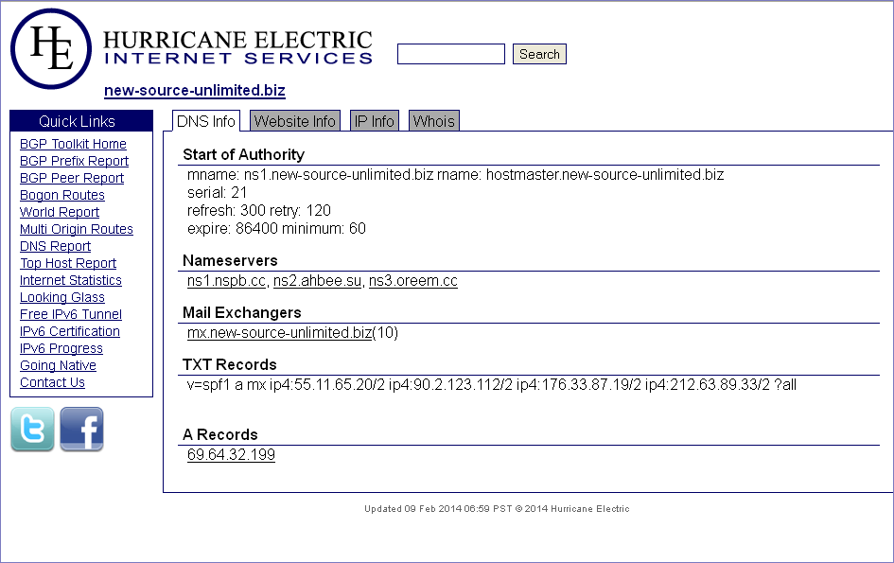Open Looking Glass link
Viewport: 894px width, 563px height.
62,297
